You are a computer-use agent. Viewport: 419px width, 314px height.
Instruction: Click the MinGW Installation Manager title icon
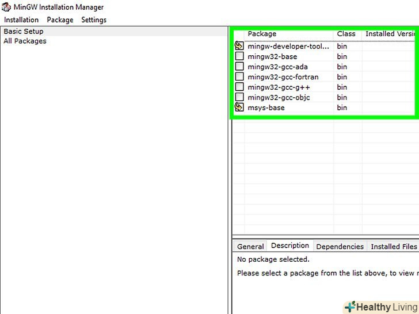click(x=6, y=7)
